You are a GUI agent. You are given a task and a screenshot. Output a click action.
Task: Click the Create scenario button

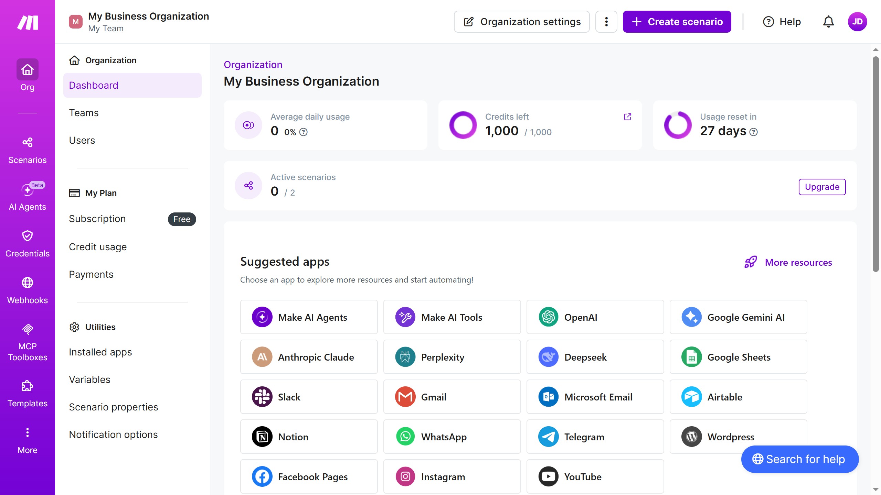pyautogui.click(x=677, y=22)
